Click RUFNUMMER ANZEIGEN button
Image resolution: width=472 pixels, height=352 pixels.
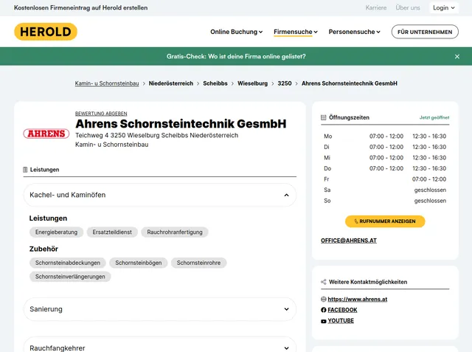pos(385,221)
